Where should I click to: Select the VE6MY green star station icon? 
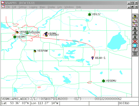(x=15, y=37)
